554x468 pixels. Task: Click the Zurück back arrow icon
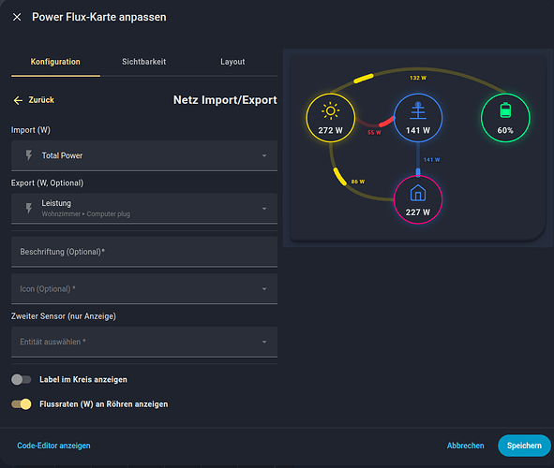[18, 100]
